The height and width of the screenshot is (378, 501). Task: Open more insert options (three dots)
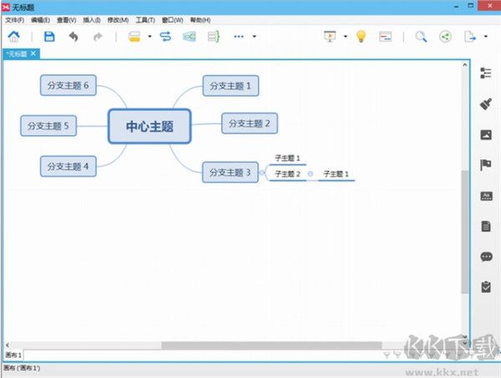point(239,37)
